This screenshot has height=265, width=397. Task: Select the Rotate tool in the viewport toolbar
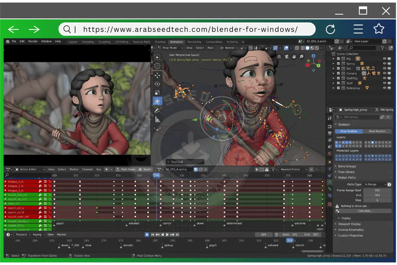point(157,84)
